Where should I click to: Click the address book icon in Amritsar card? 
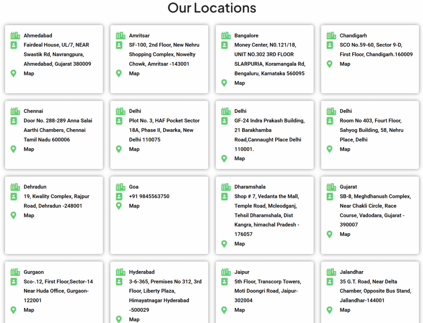(x=119, y=45)
